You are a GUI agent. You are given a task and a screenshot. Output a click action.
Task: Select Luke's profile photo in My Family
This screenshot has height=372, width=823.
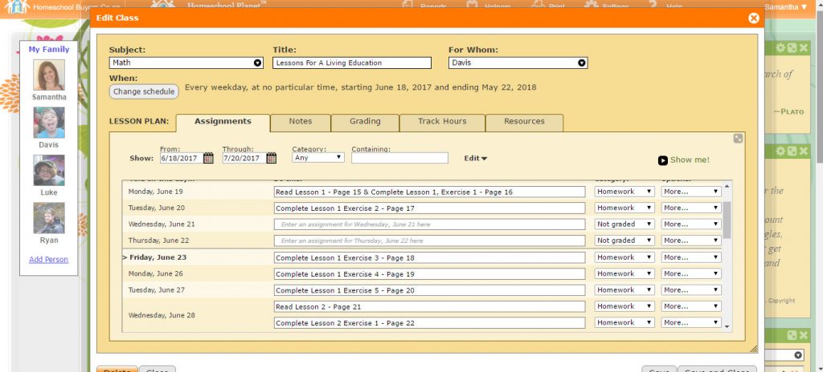[49, 171]
